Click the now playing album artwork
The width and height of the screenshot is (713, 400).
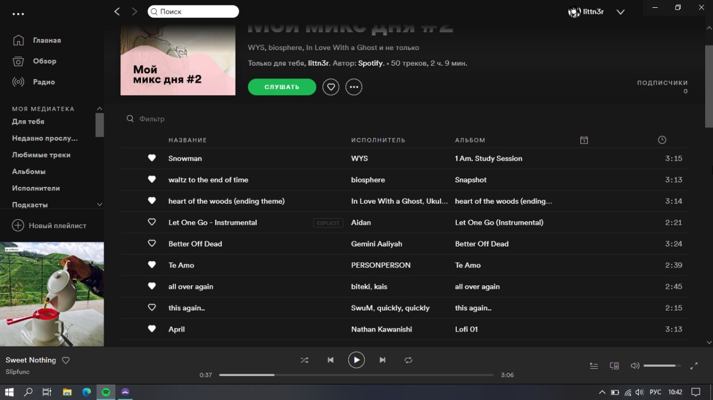coord(52,294)
